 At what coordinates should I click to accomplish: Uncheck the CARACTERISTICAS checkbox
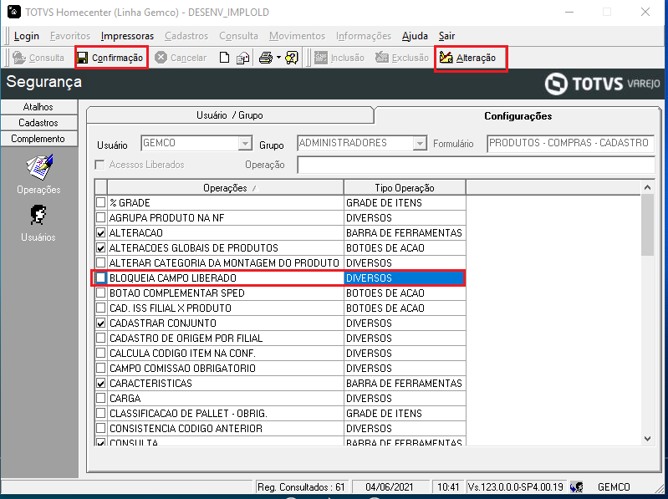coord(100,383)
